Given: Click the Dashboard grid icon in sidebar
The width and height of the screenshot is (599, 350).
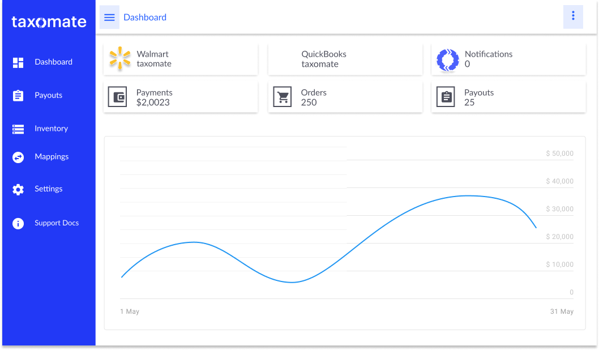Looking at the screenshot, I should 18,62.
